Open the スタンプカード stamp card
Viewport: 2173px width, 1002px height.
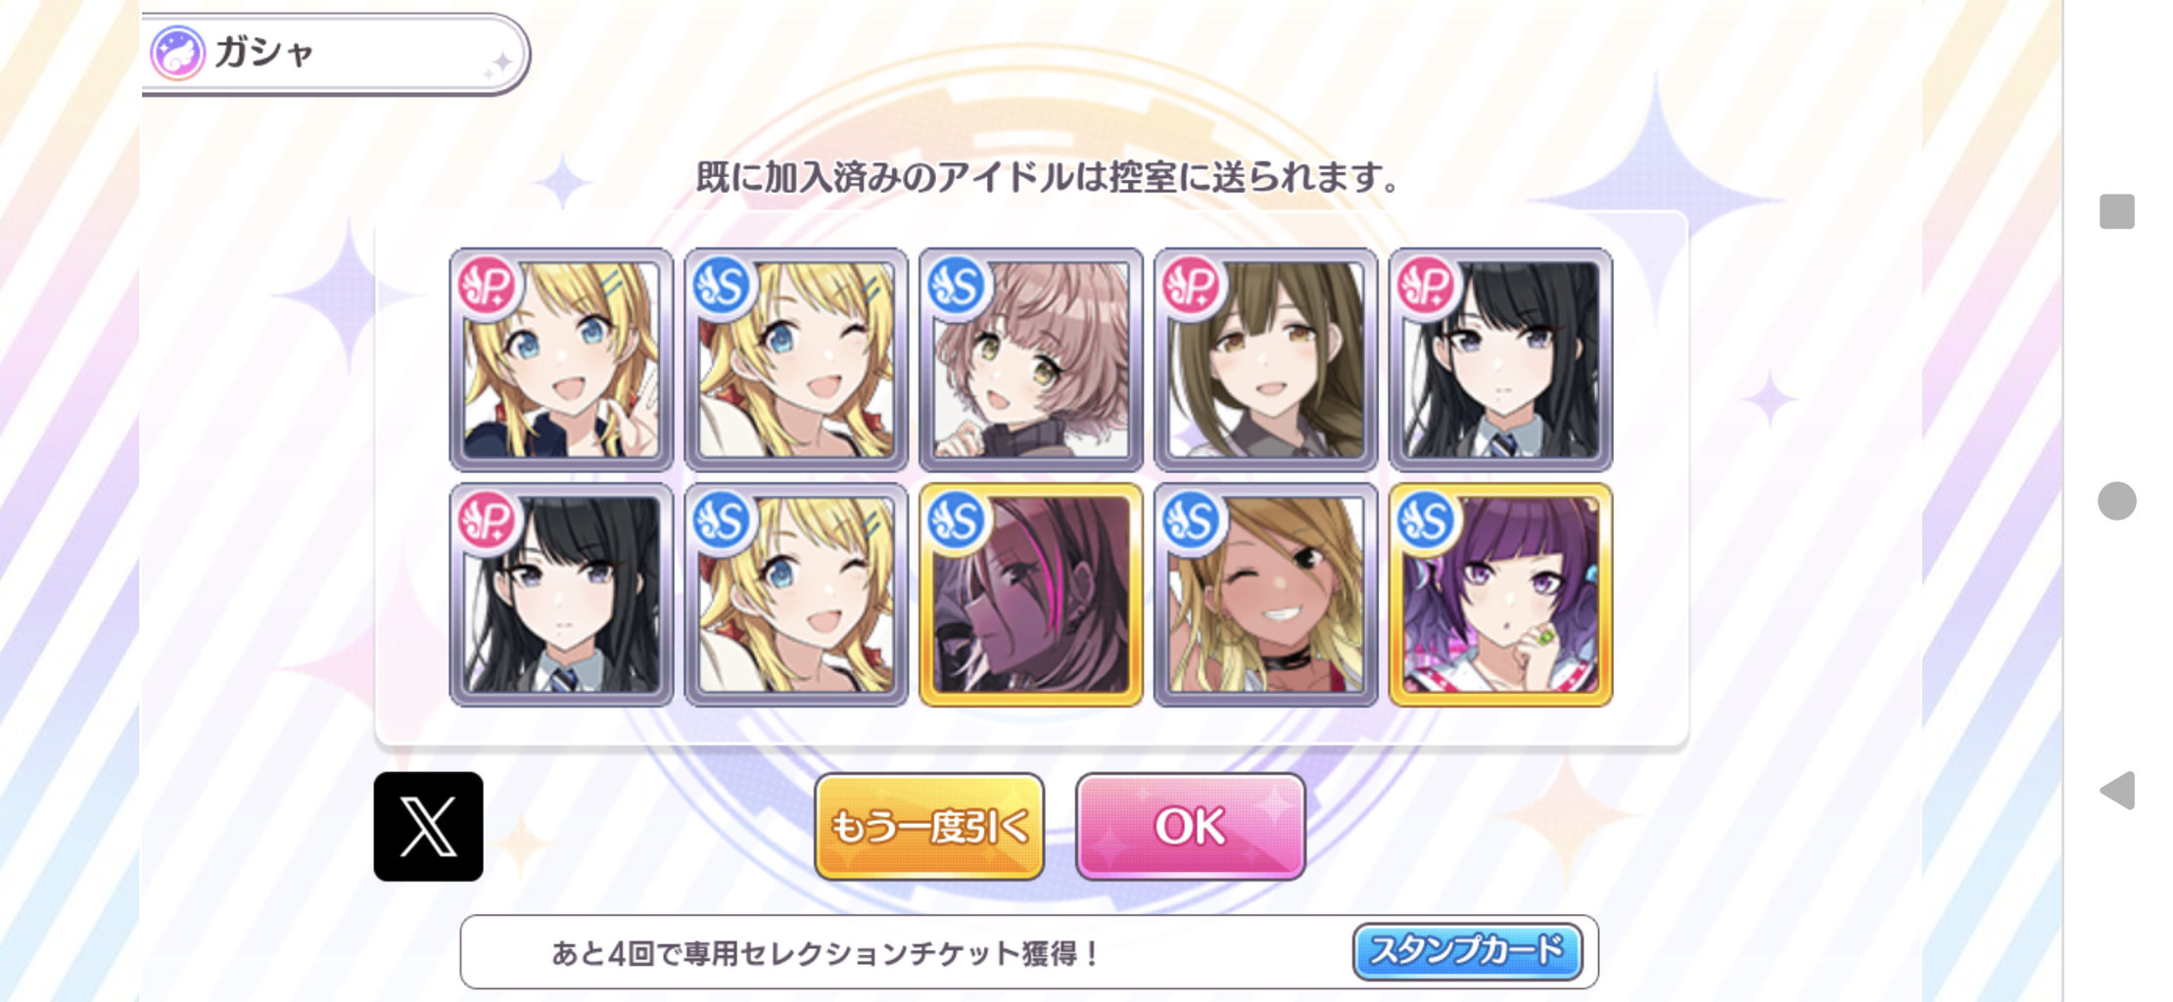[x=1467, y=951]
